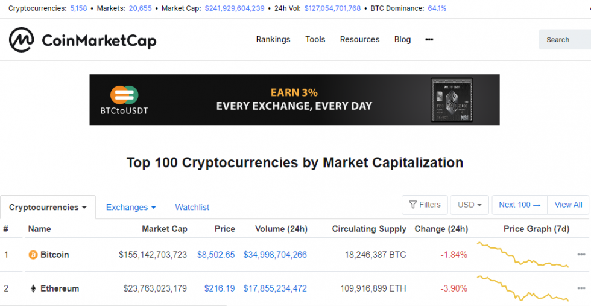Viewport: 591px width, 306px height.
Task: Open Ethereum row options ellipsis
Action: pyautogui.click(x=581, y=288)
